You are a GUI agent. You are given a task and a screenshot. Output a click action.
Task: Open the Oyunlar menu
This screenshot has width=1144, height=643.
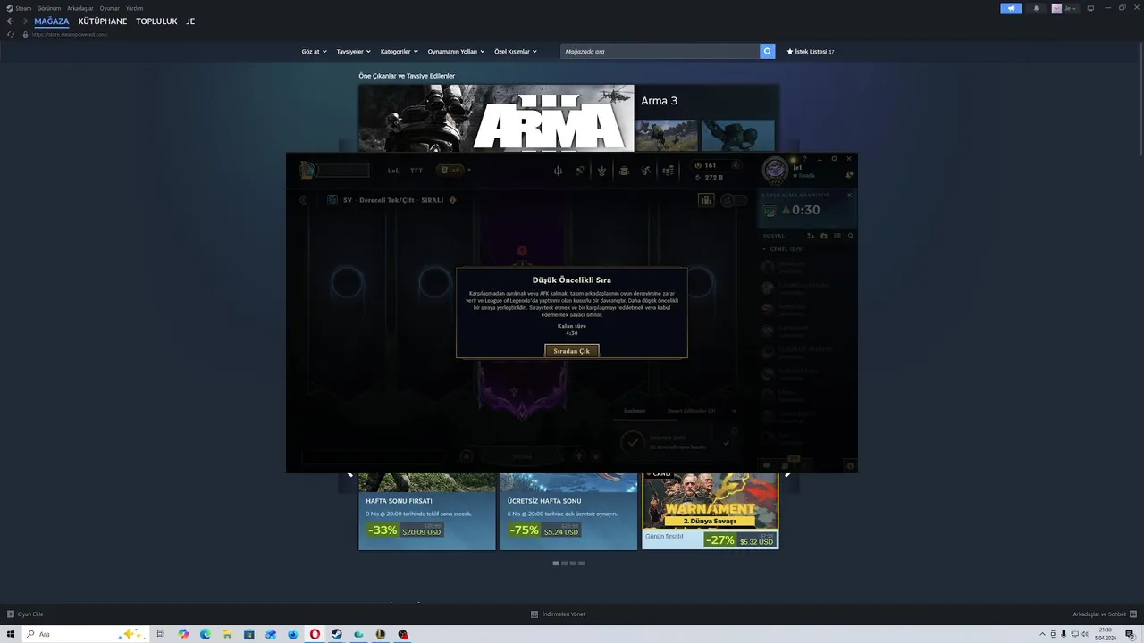(x=110, y=8)
